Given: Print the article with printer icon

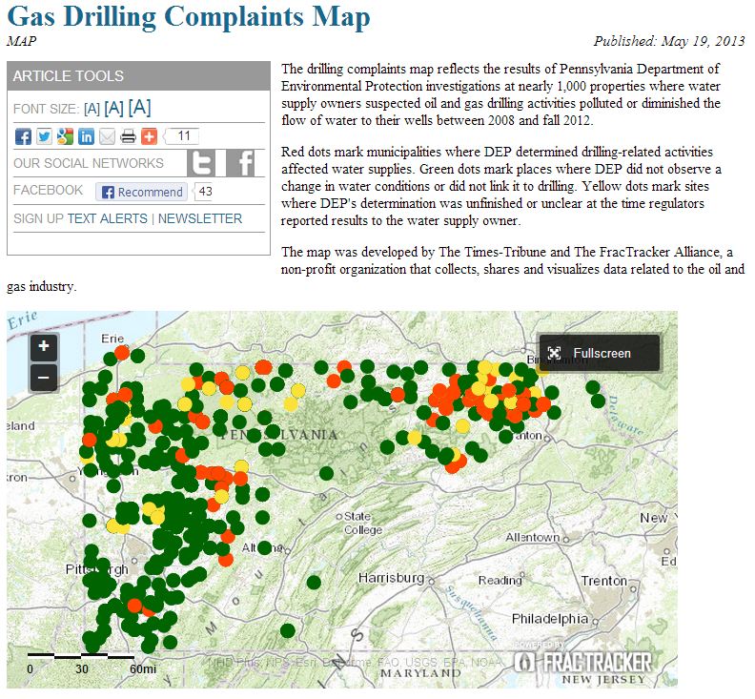Looking at the screenshot, I should point(128,136).
